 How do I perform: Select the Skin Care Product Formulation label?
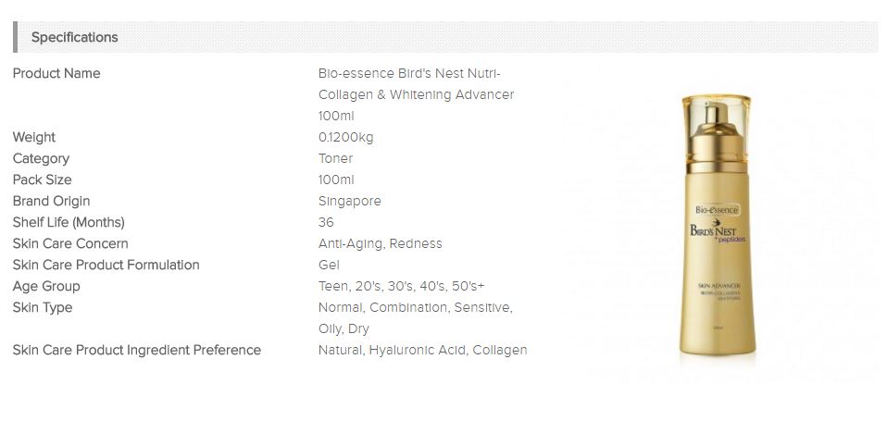pyautogui.click(x=106, y=265)
